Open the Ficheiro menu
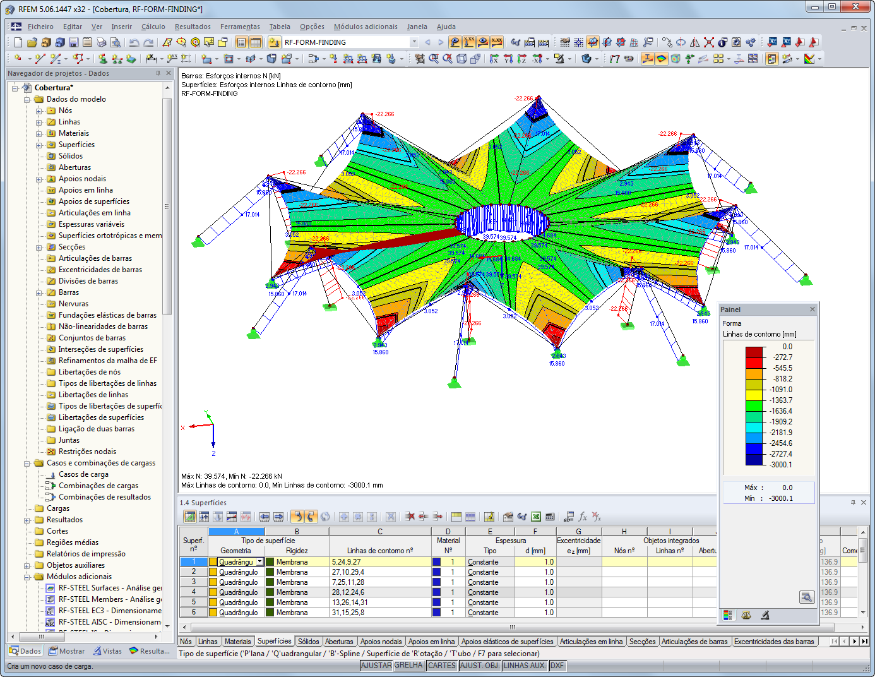This screenshot has width=875, height=677. pos(40,27)
